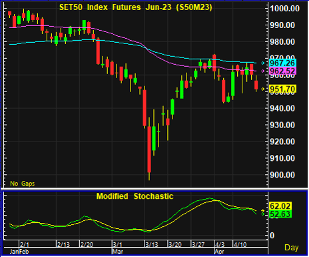309x257 pixels.
Task: Click the No Gaps label
Action: point(23,184)
